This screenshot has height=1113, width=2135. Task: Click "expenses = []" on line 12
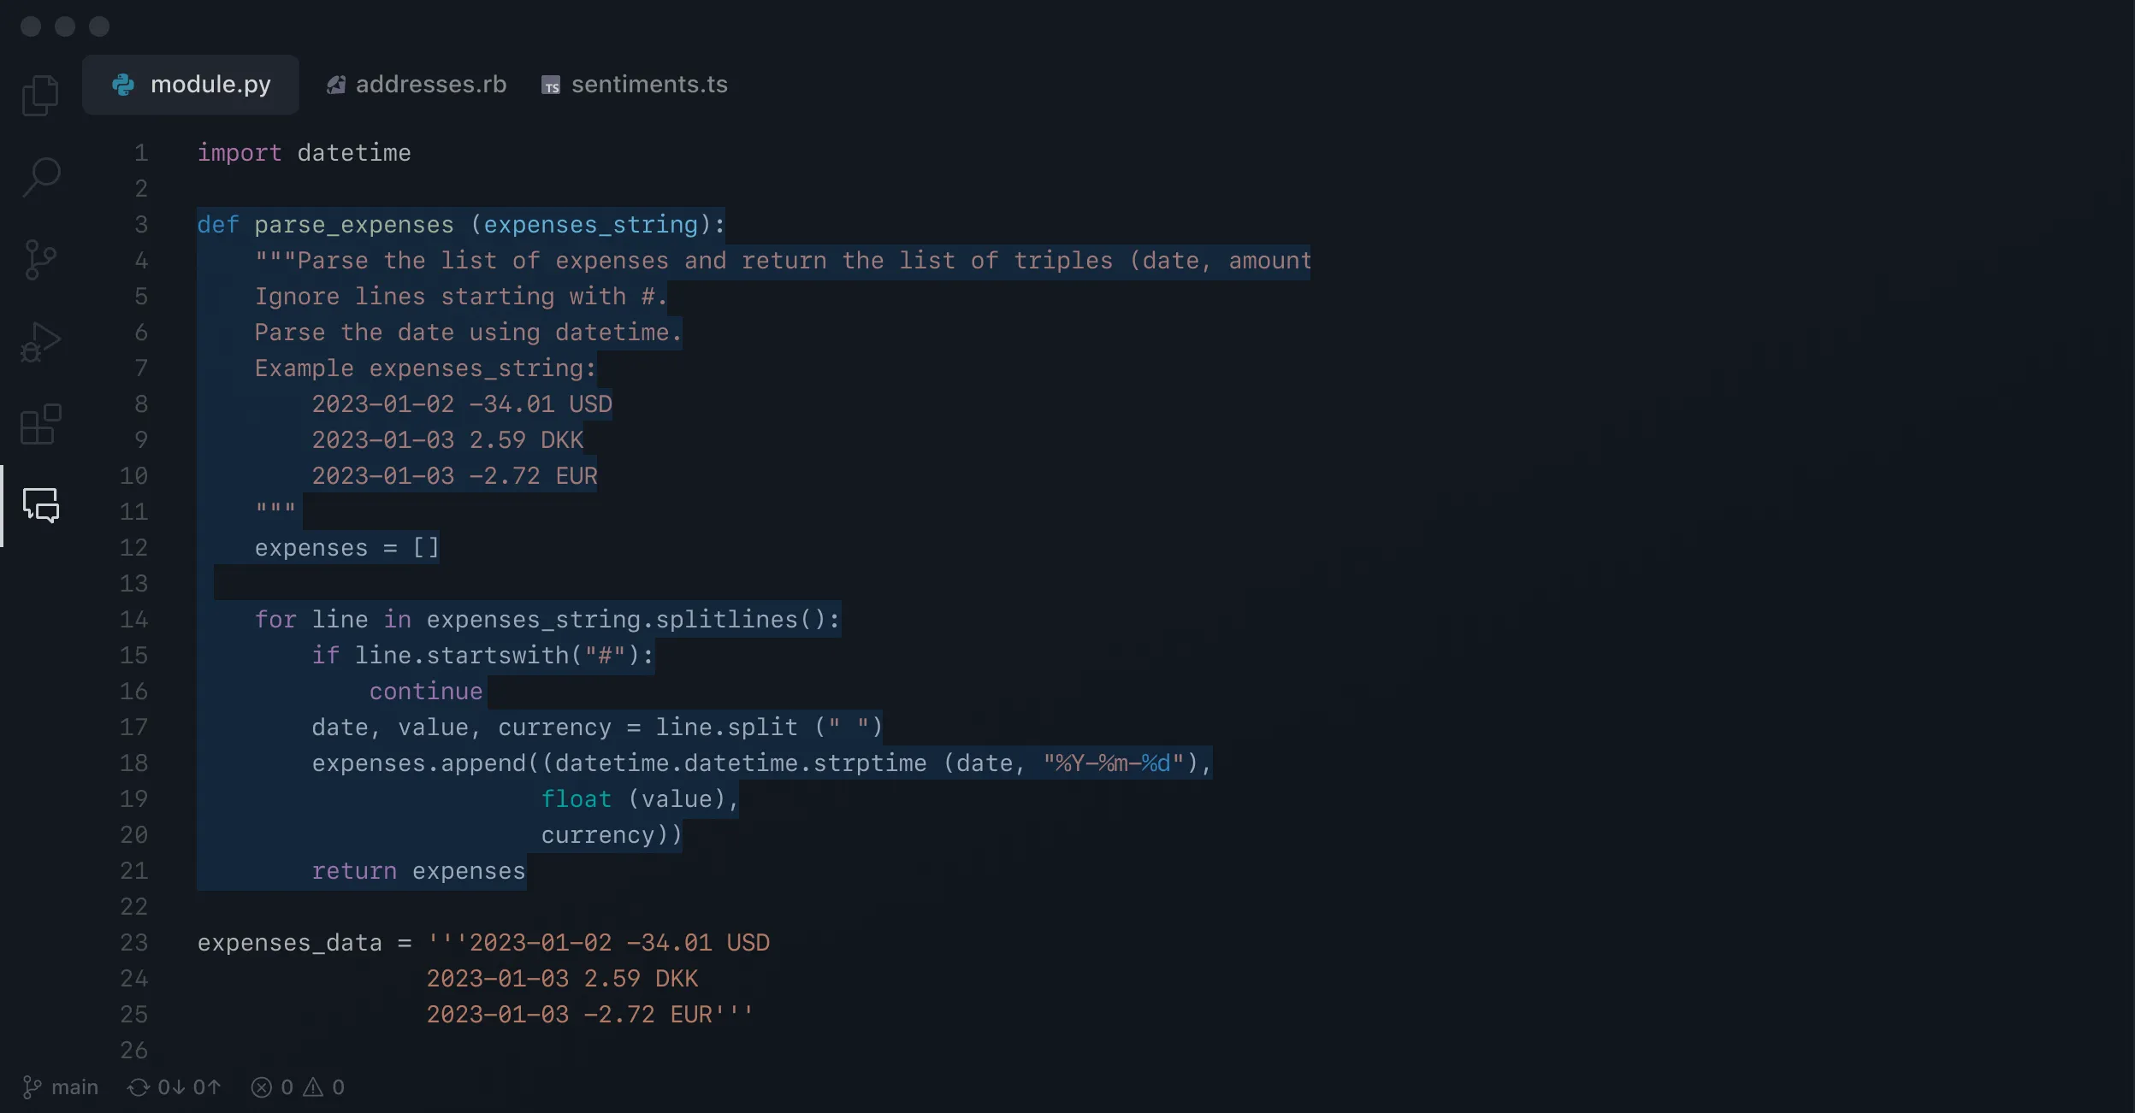346,548
